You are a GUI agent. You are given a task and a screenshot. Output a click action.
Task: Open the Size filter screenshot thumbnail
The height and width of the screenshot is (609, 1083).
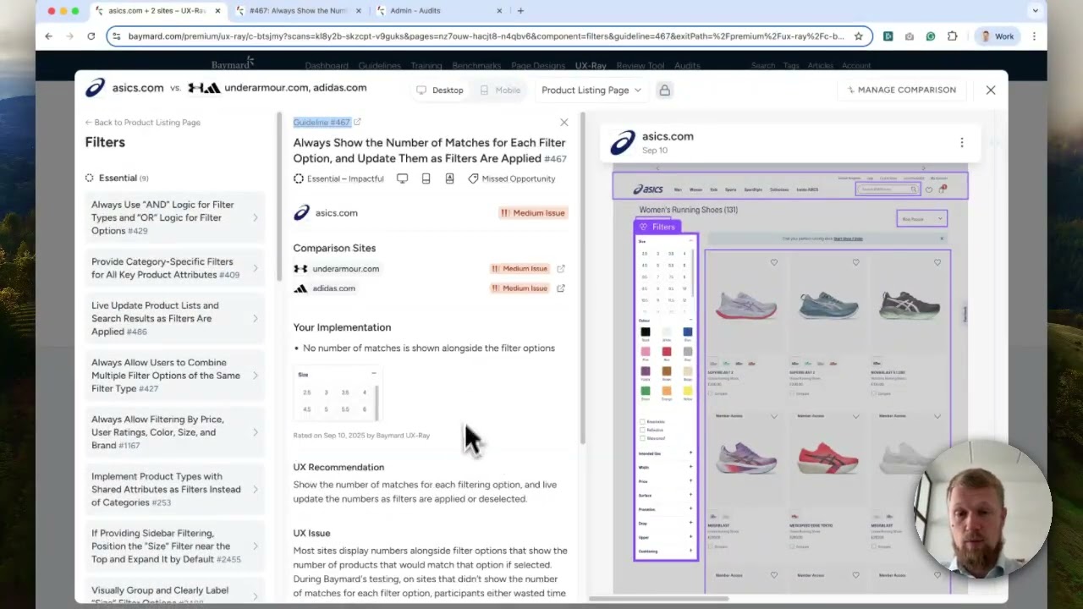tap(337, 394)
